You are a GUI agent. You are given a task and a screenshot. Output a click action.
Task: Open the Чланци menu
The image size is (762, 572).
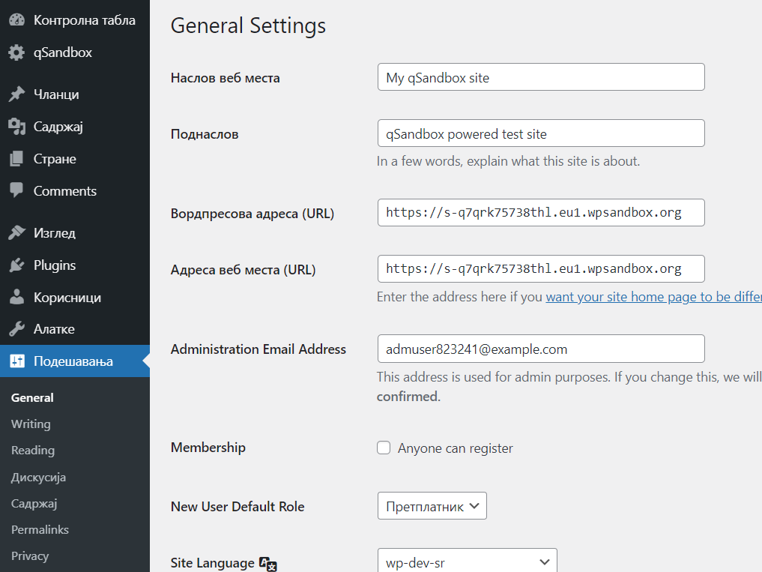pyautogui.click(x=75, y=94)
